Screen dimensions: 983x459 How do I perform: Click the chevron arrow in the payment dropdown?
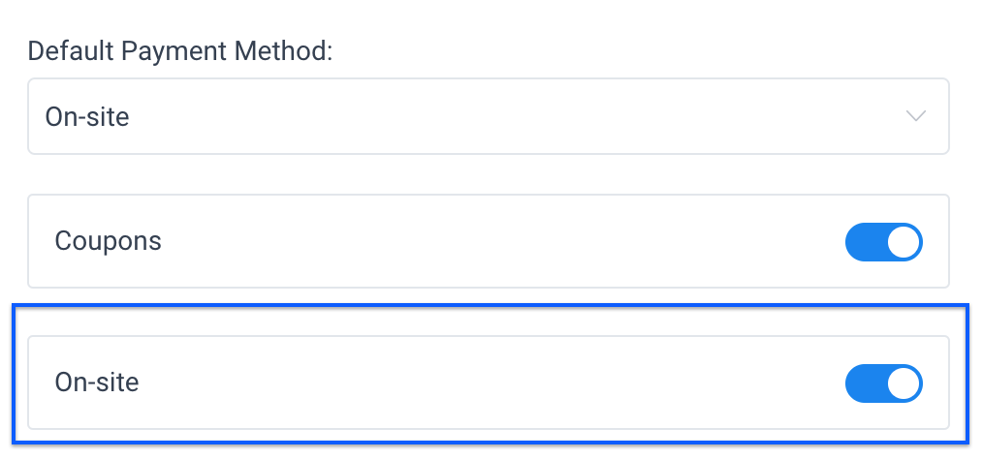pos(914,116)
